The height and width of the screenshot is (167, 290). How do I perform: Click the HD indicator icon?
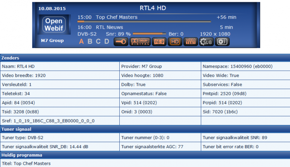tap(174, 42)
